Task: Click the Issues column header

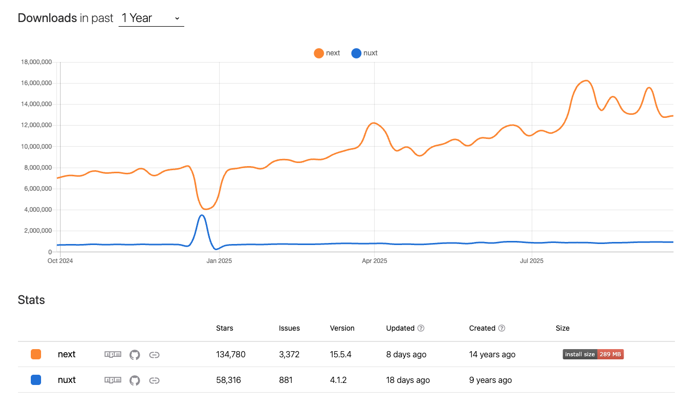Action: point(289,328)
